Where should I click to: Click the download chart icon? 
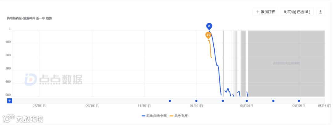pyautogui.click(x=320, y=12)
